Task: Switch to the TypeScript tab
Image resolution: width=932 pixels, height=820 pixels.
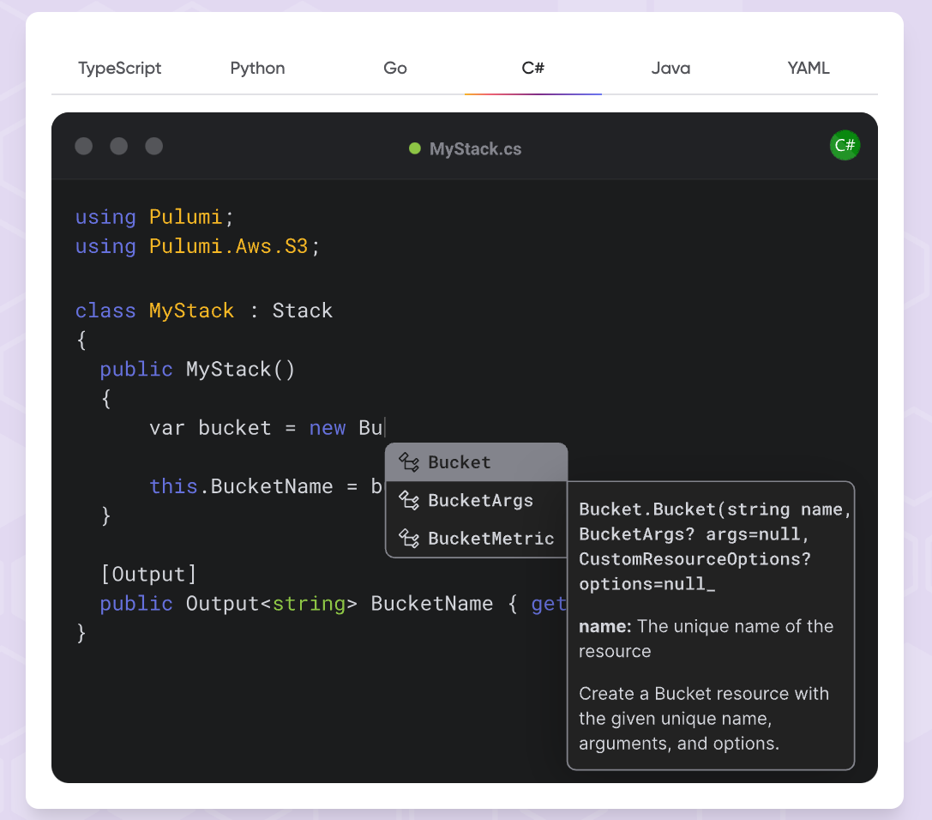Action: click(x=119, y=69)
